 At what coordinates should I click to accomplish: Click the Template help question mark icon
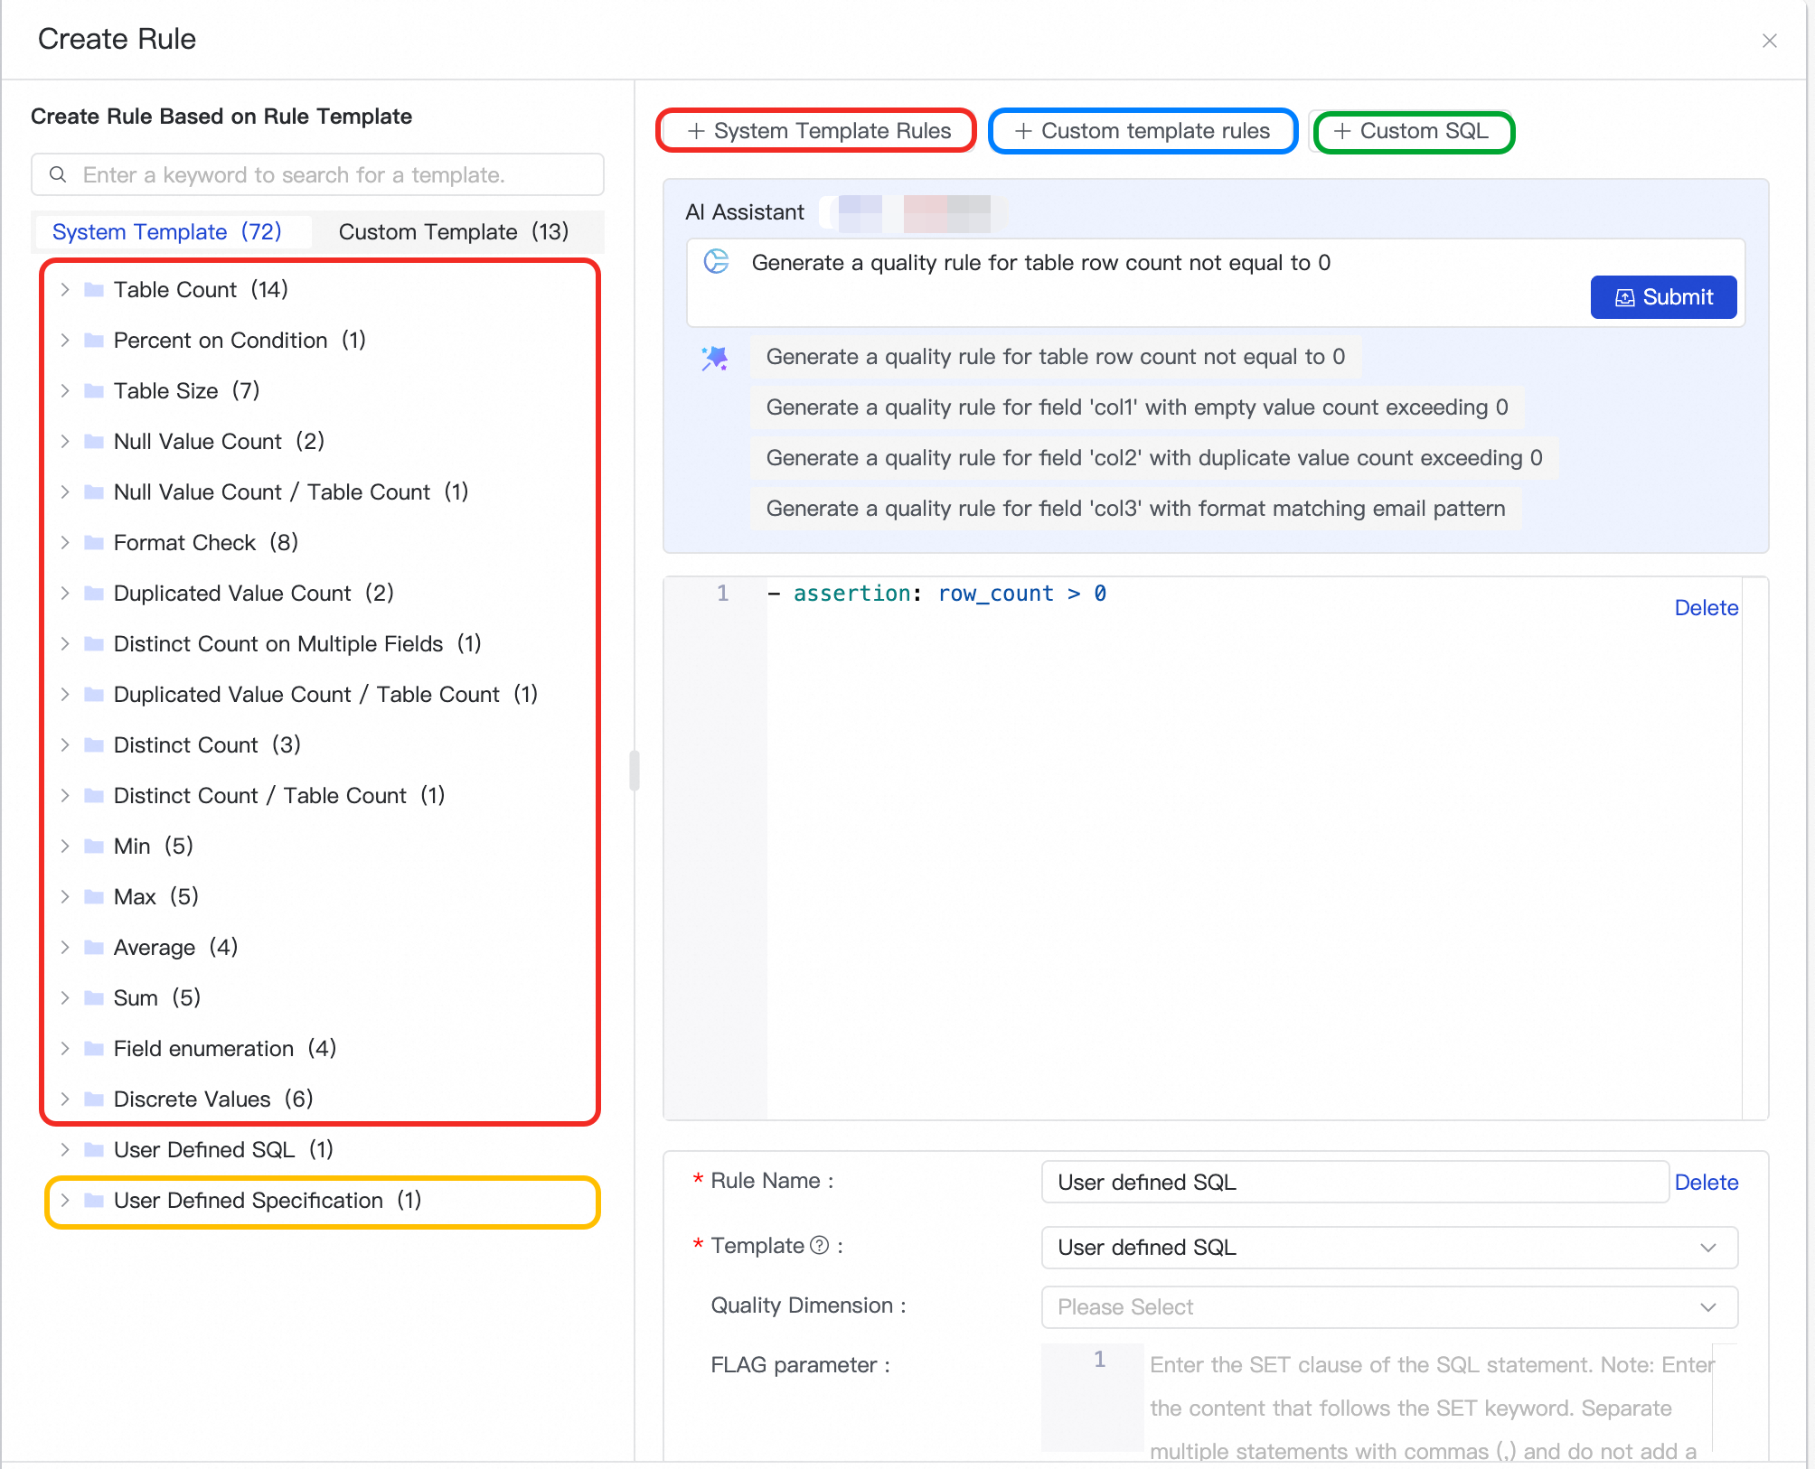click(x=819, y=1246)
